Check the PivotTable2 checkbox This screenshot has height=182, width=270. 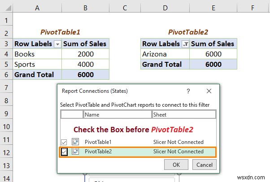64,152
